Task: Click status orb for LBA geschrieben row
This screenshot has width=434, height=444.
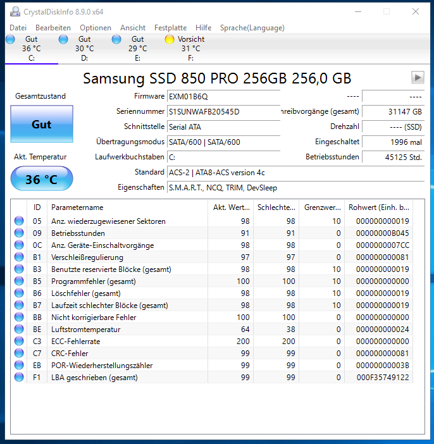Action: click(x=19, y=377)
